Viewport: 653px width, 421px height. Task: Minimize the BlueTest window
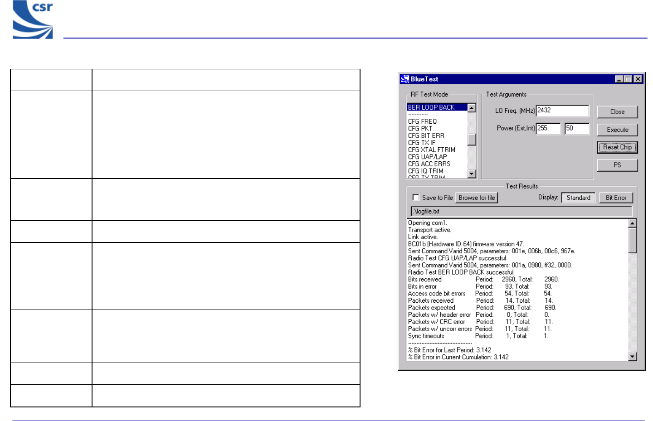(x=619, y=79)
